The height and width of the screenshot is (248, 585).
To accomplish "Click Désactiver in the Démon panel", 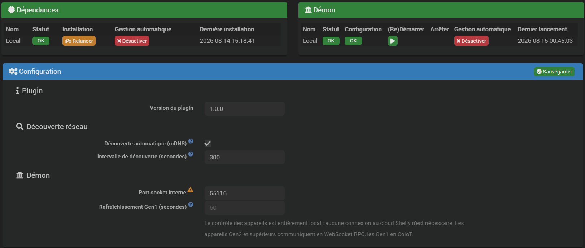I will point(471,41).
